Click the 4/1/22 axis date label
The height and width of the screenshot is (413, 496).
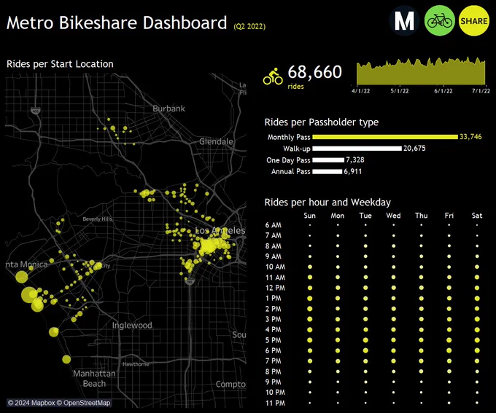coord(360,91)
